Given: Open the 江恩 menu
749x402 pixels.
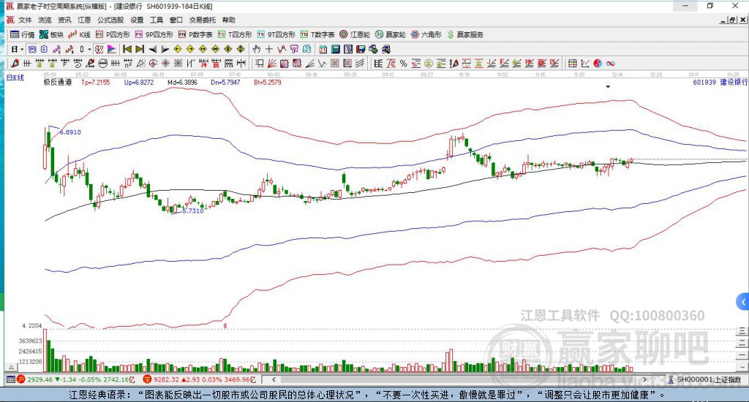Looking at the screenshot, I should pos(84,20).
